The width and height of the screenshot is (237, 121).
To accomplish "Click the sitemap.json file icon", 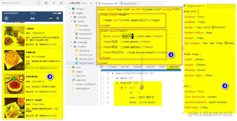I will [73, 88].
